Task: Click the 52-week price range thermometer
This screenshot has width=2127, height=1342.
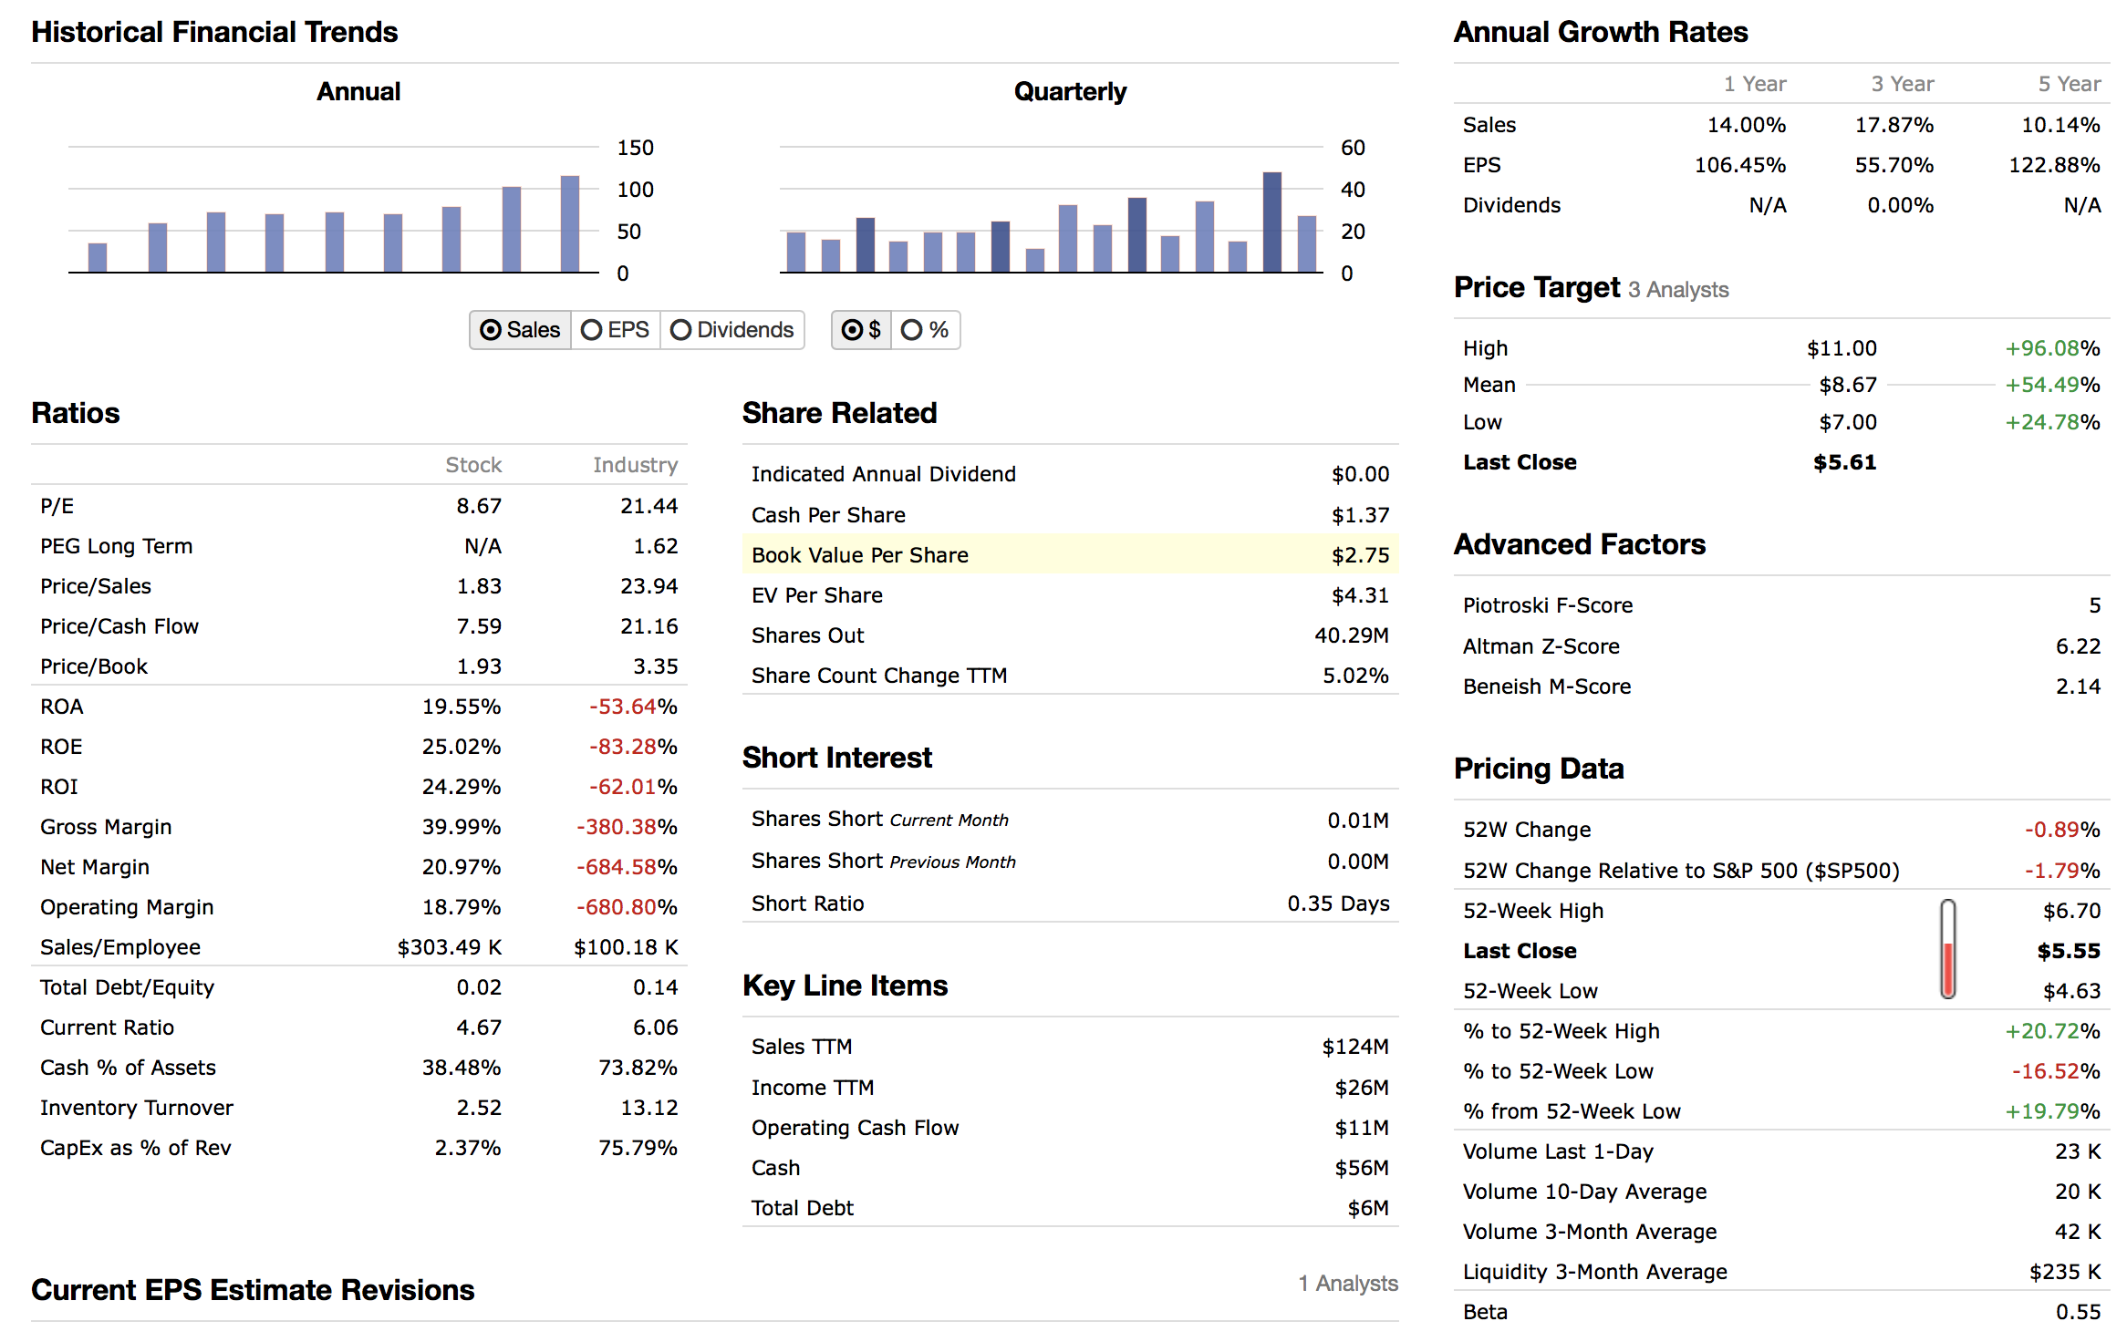Action: (1947, 949)
